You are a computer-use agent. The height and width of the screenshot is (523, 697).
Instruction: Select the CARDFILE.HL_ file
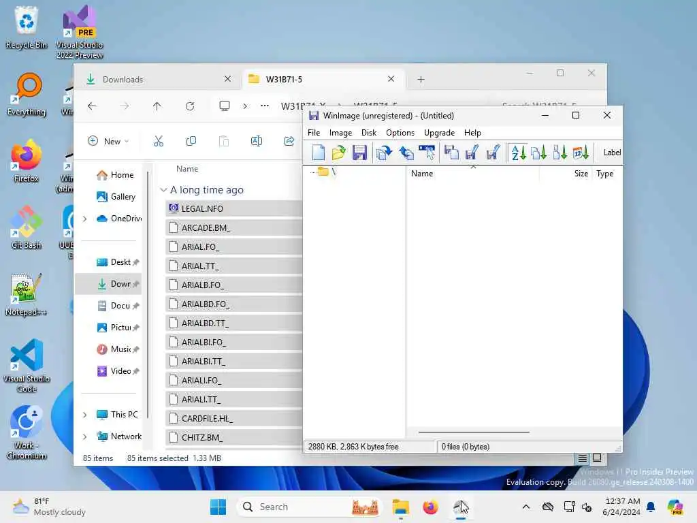[x=234, y=419]
